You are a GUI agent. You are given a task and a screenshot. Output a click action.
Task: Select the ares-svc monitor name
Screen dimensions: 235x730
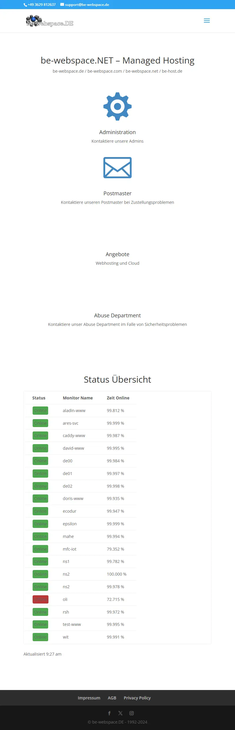click(x=70, y=423)
